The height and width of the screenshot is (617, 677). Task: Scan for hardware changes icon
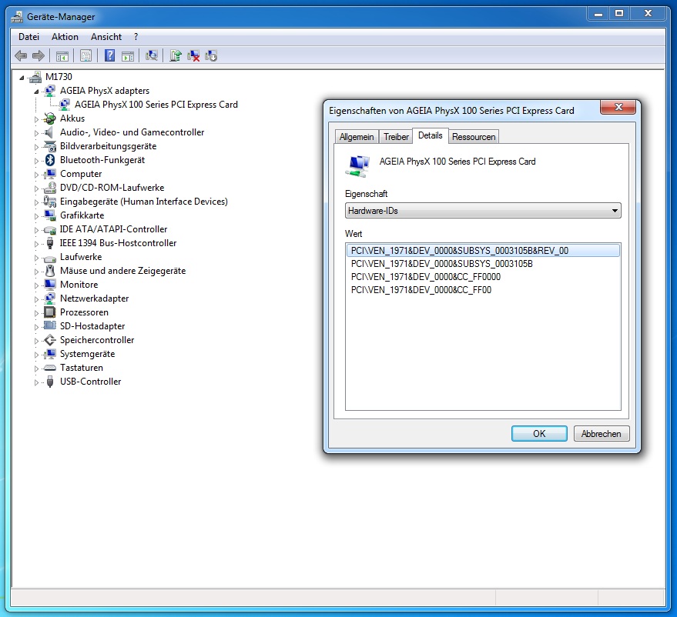click(x=152, y=55)
